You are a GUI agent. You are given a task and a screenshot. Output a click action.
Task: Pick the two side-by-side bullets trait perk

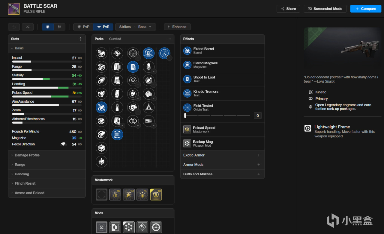(x=148, y=121)
